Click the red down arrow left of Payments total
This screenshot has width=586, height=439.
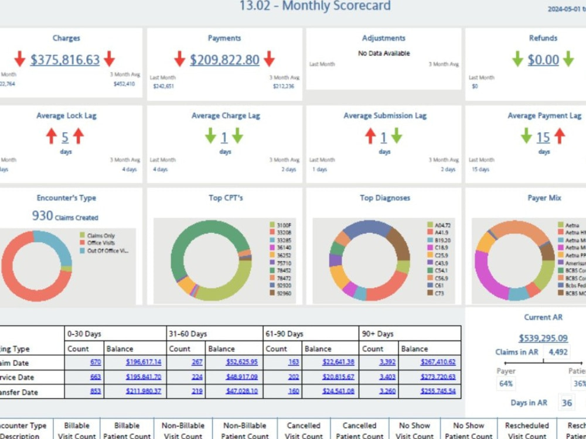[x=180, y=59]
